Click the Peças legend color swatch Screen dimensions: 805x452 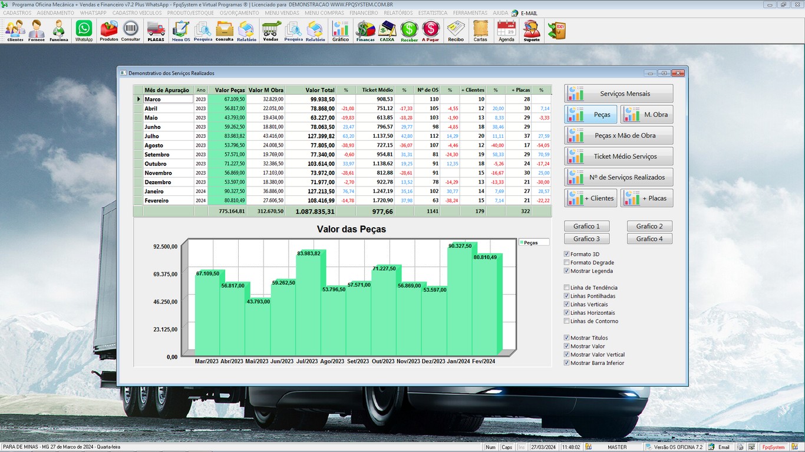coord(521,242)
